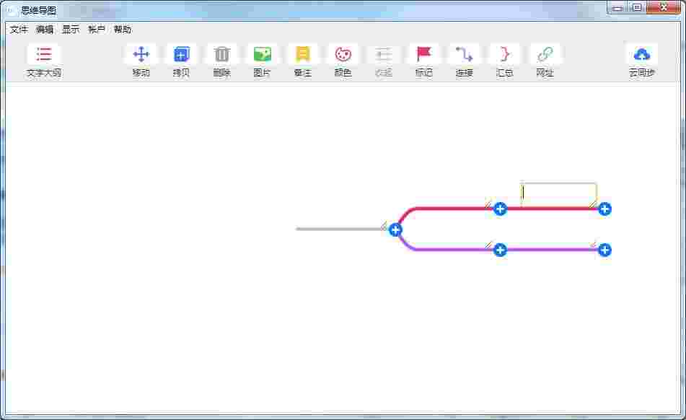Open the 编辑 menu
686x420 pixels.
coord(45,30)
